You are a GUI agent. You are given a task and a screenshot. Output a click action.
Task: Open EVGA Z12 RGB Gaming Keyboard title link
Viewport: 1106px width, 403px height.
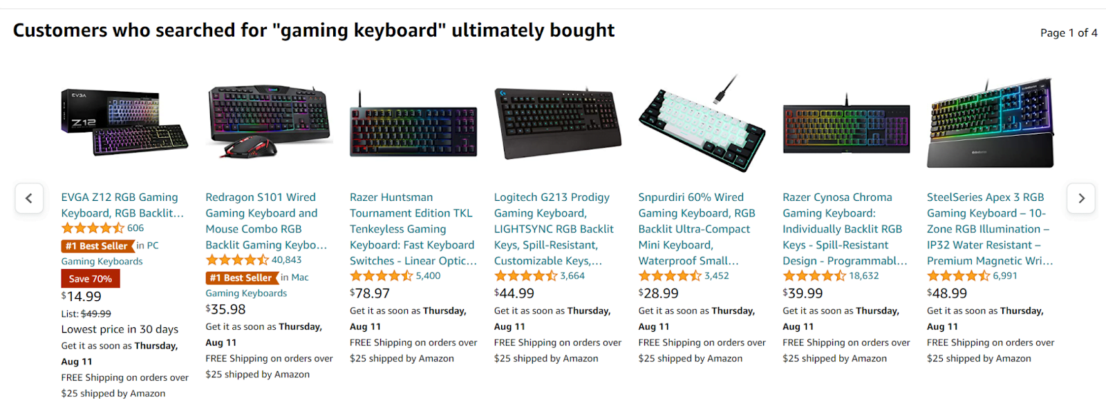pos(122,205)
